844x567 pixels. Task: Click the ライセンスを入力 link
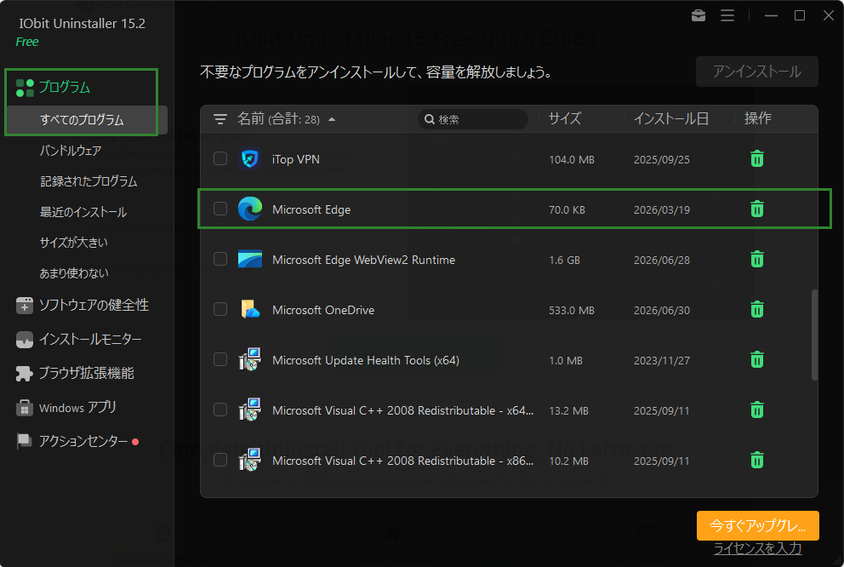point(757,548)
